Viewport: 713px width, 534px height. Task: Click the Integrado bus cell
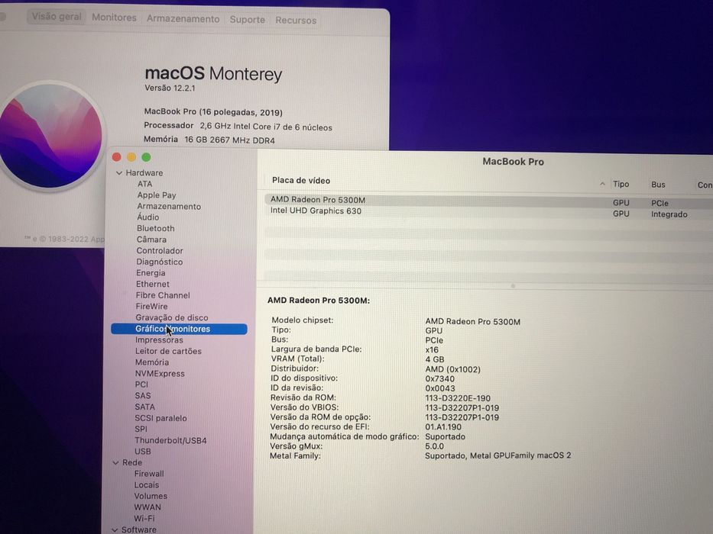[x=669, y=214]
